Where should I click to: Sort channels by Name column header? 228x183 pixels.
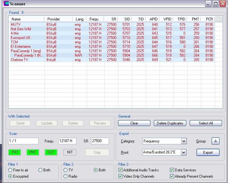point(16,19)
